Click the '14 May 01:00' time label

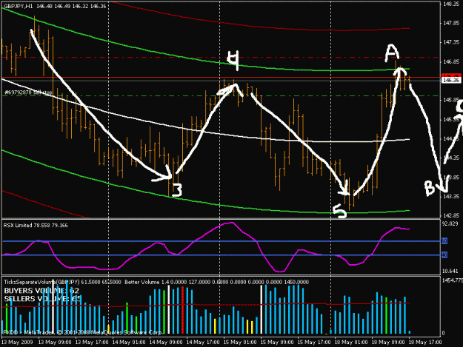129,343
